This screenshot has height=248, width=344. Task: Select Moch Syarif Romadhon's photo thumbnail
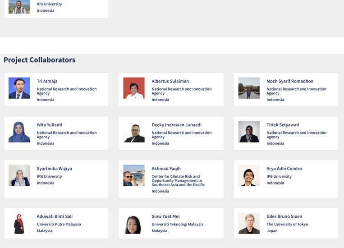[249, 88]
